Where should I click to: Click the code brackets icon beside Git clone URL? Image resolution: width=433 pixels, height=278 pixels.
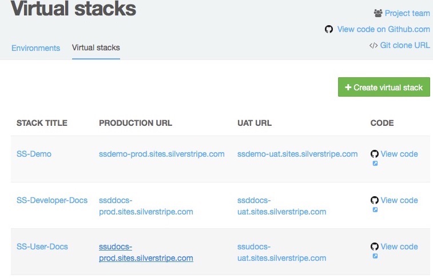tap(374, 45)
